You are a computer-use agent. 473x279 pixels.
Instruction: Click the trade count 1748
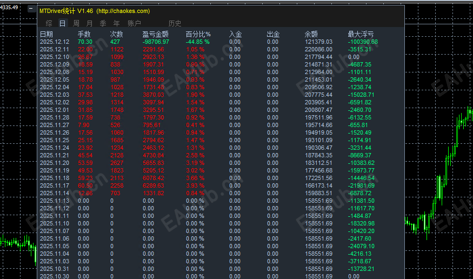point(117,110)
